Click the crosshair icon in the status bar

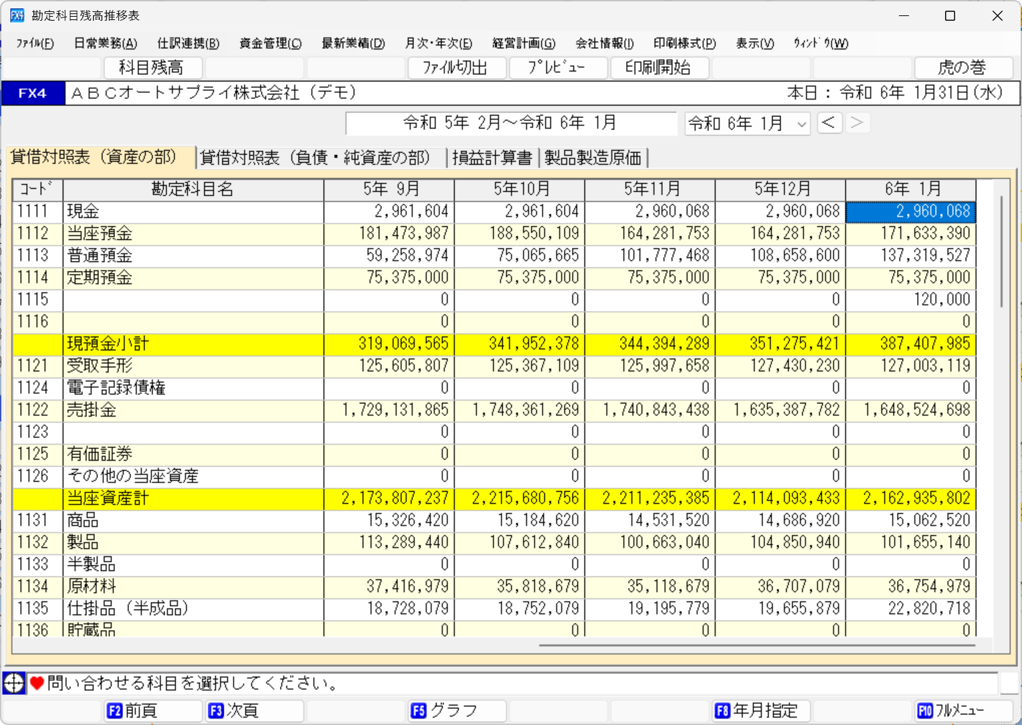13,683
